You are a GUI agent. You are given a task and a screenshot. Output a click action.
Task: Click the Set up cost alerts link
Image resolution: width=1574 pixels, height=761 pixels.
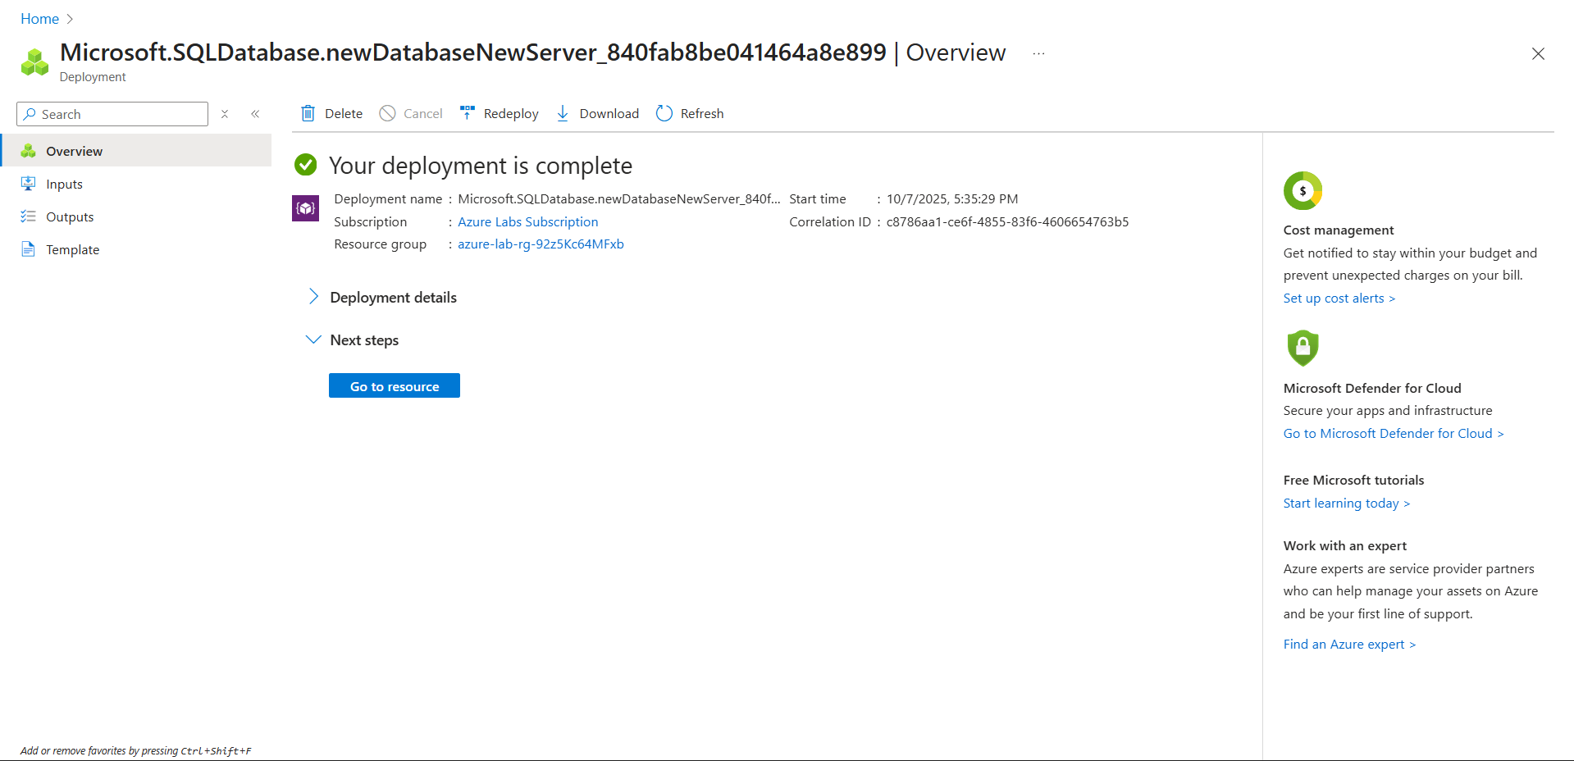tap(1339, 298)
